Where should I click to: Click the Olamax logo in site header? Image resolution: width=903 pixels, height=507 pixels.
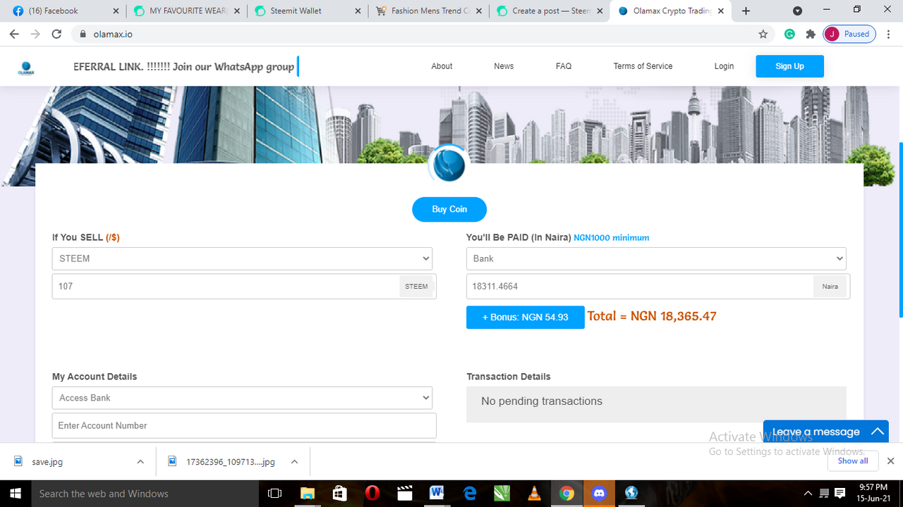[26, 68]
